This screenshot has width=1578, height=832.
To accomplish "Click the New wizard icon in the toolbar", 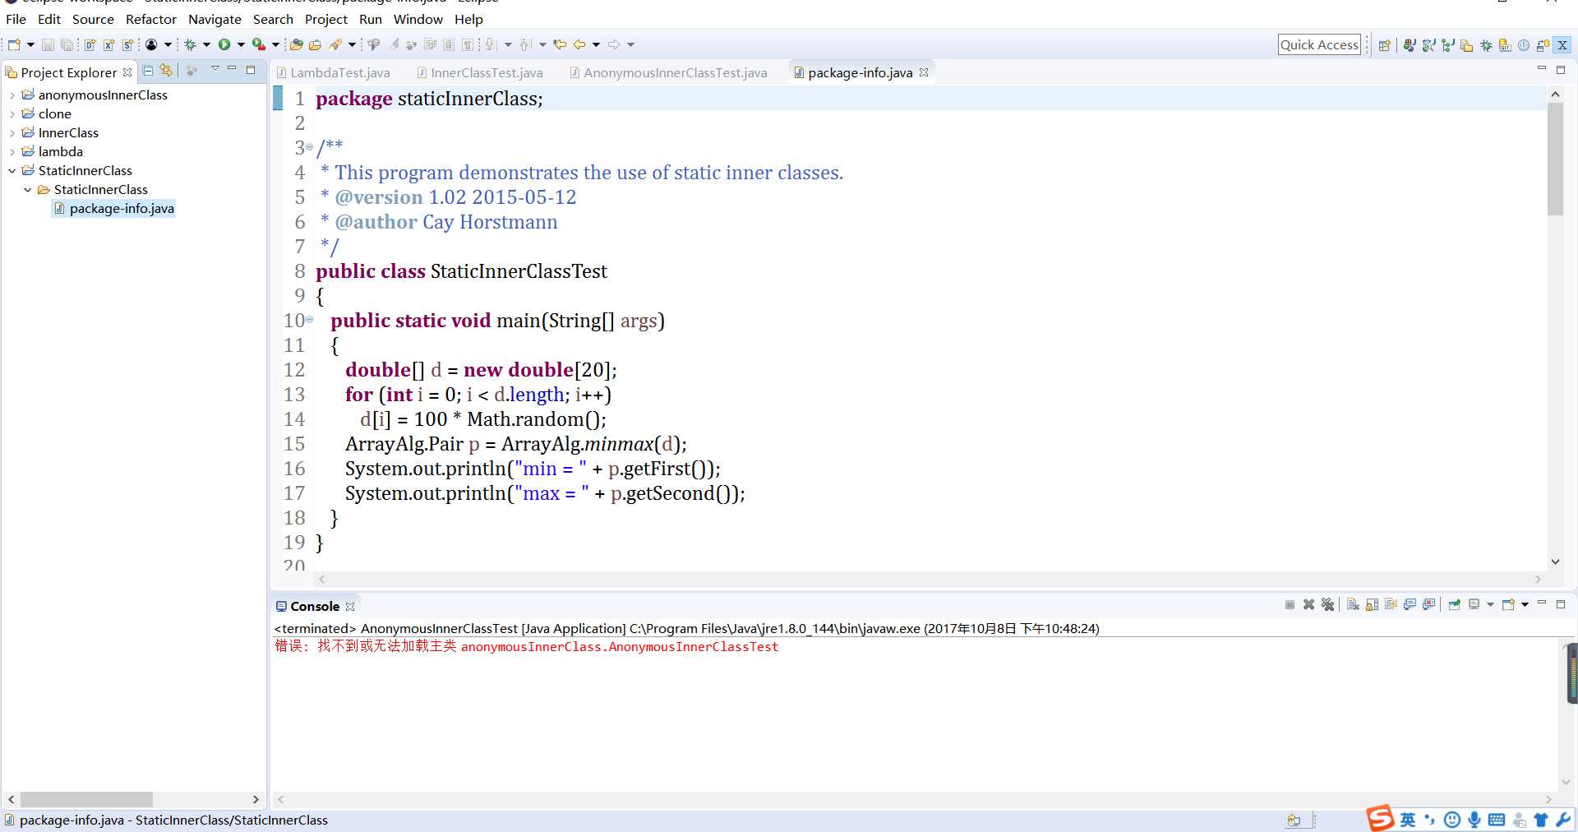I will (x=14, y=44).
